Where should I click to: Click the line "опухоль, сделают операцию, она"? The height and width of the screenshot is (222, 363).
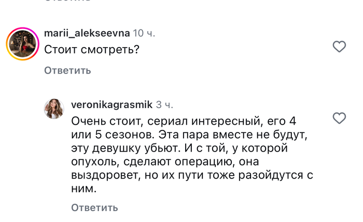(x=165, y=161)
